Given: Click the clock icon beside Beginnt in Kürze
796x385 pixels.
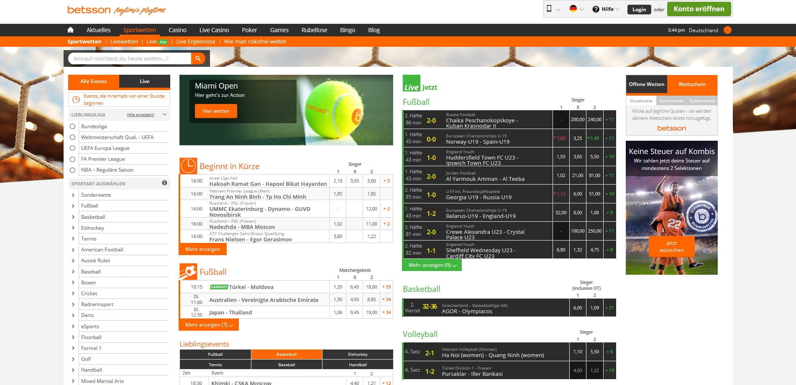Looking at the screenshot, I should 188,166.
